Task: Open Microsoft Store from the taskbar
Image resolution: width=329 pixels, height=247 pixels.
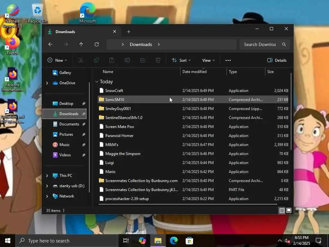Action: pos(190,241)
